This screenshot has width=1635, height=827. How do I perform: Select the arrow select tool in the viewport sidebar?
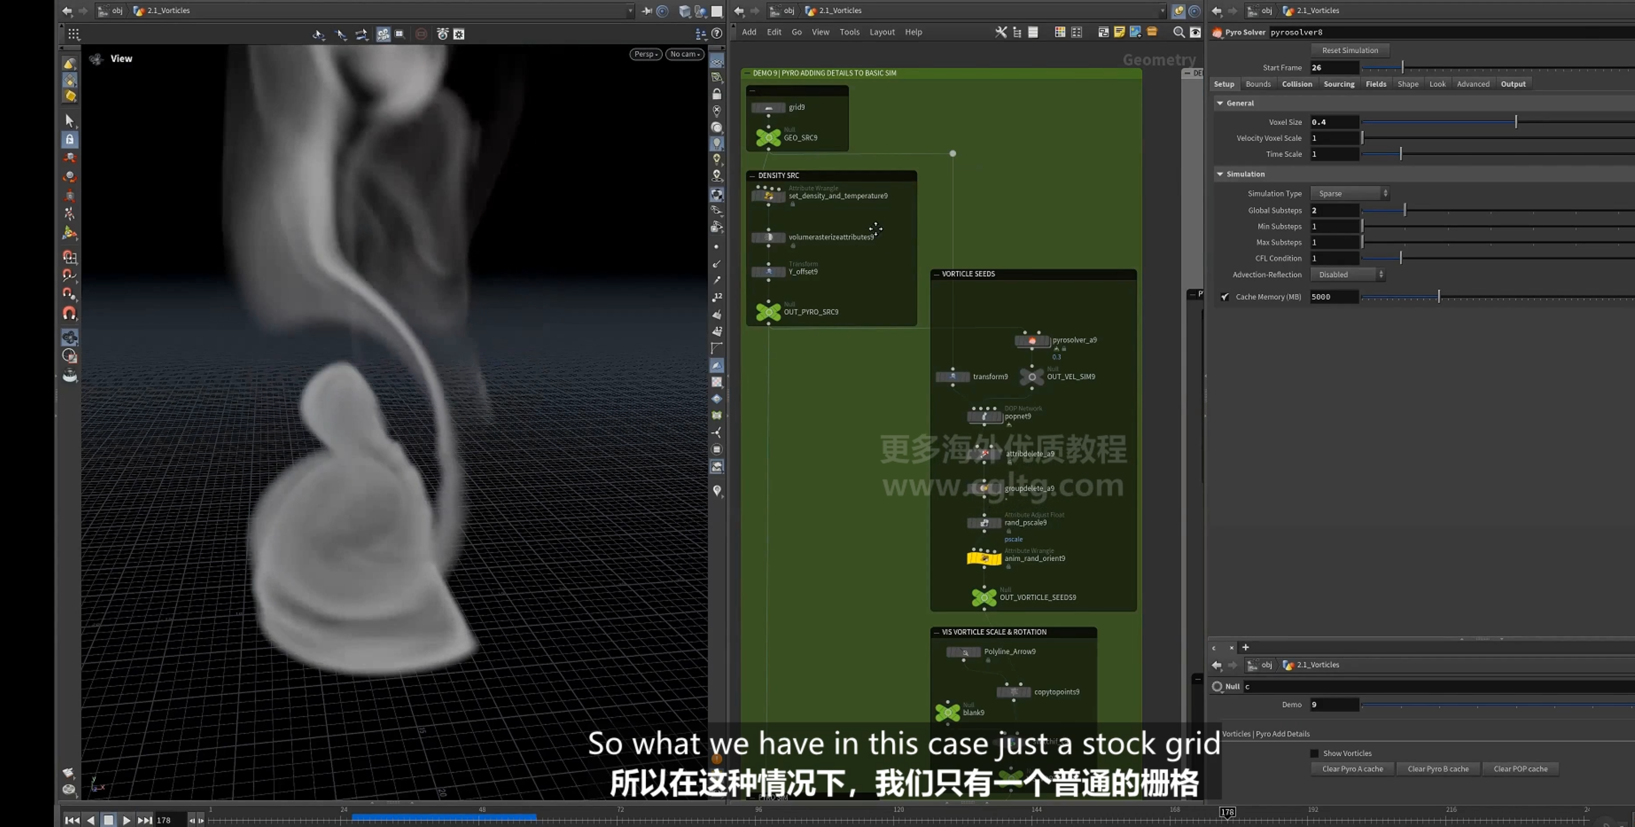pyautogui.click(x=69, y=121)
